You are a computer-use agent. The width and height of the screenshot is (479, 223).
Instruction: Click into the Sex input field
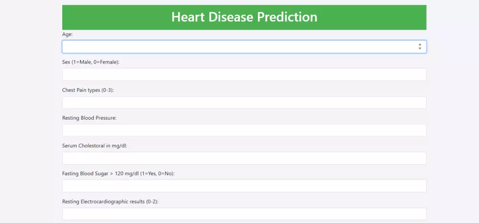244,75
